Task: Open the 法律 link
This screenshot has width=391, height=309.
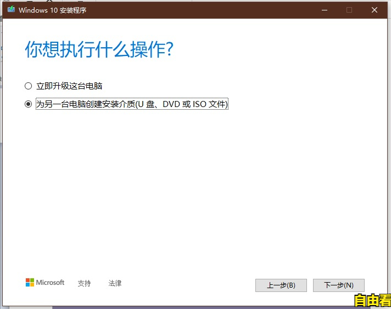Action: click(115, 283)
